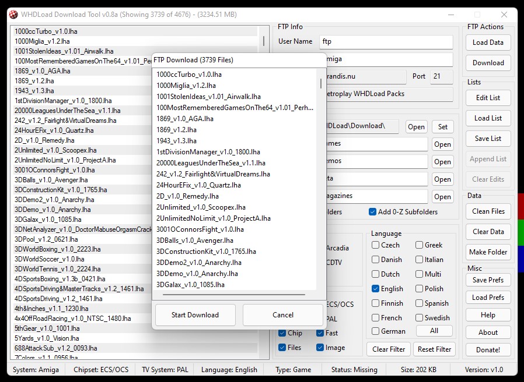Viewport: 524px width, 382px height.
Task: Click the Clear Filter button
Action: point(389,349)
